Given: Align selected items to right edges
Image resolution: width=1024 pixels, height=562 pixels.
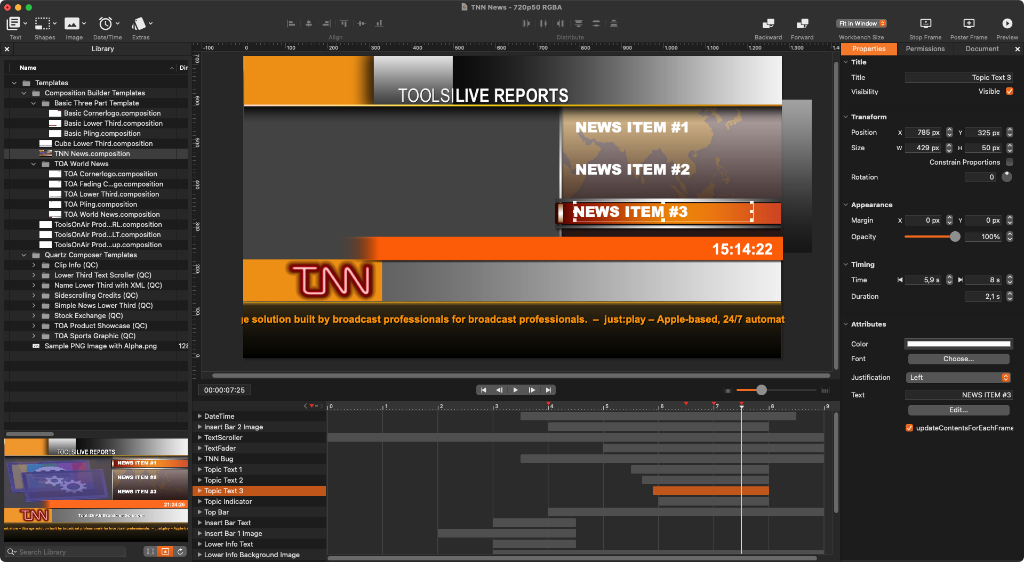Looking at the screenshot, I should point(326,23).
